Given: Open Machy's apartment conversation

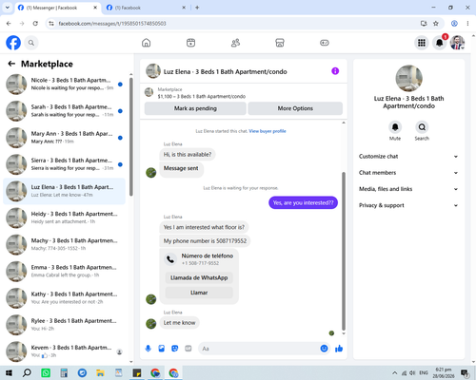Looking at the screenshot, I should pyautogui.click(x=64, y=244).
